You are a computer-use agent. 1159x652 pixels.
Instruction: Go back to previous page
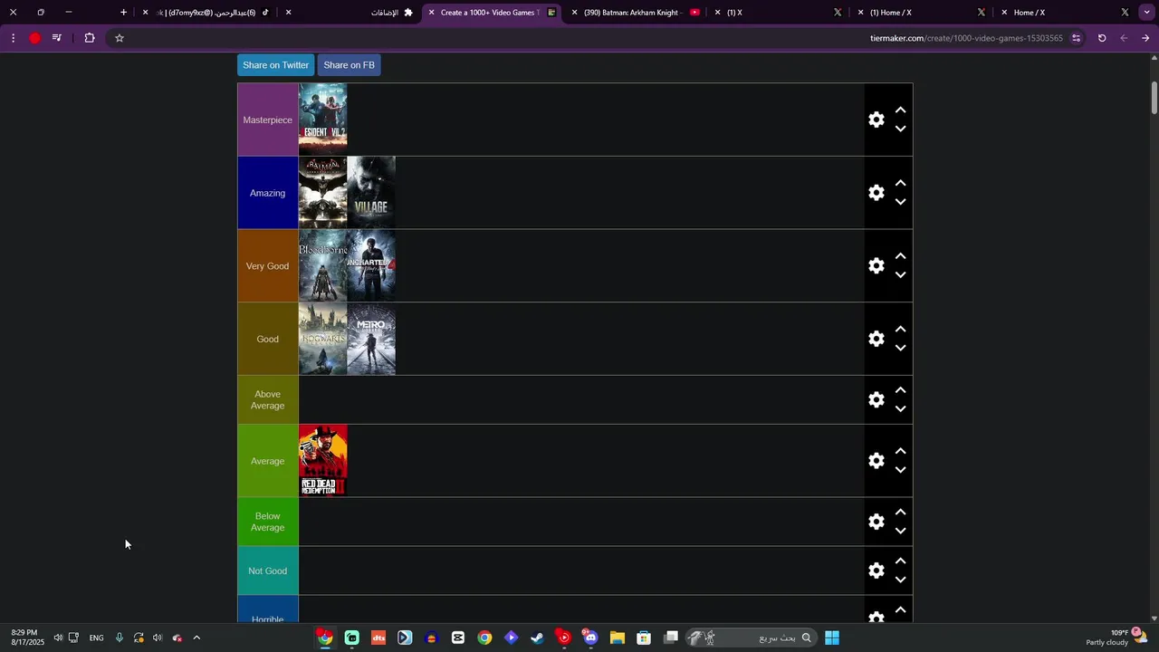1145,38
